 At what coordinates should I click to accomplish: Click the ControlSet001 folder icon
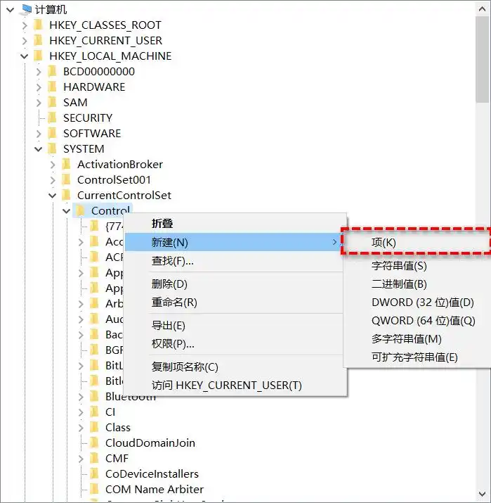66,180
